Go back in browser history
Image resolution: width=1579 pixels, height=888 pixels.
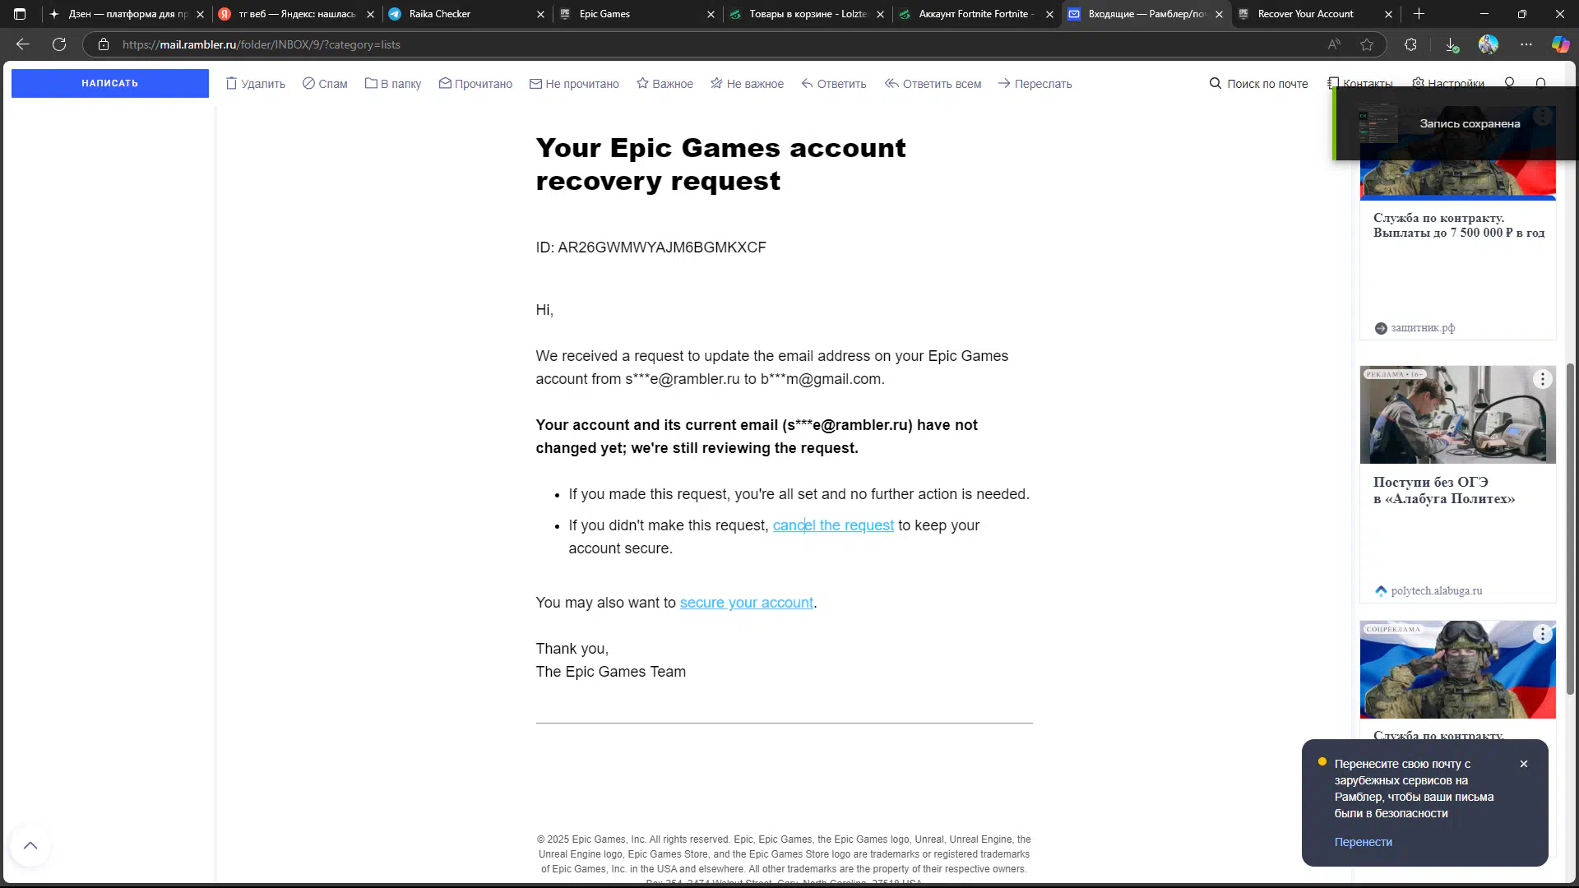click(x=23, y=44)
